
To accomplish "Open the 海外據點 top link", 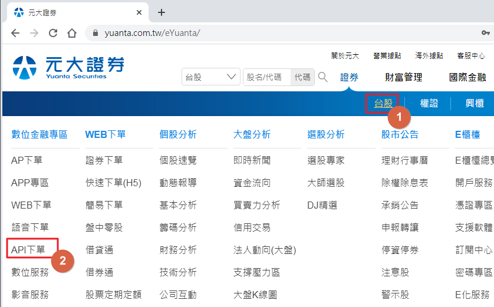I will (x=429, y=56).
